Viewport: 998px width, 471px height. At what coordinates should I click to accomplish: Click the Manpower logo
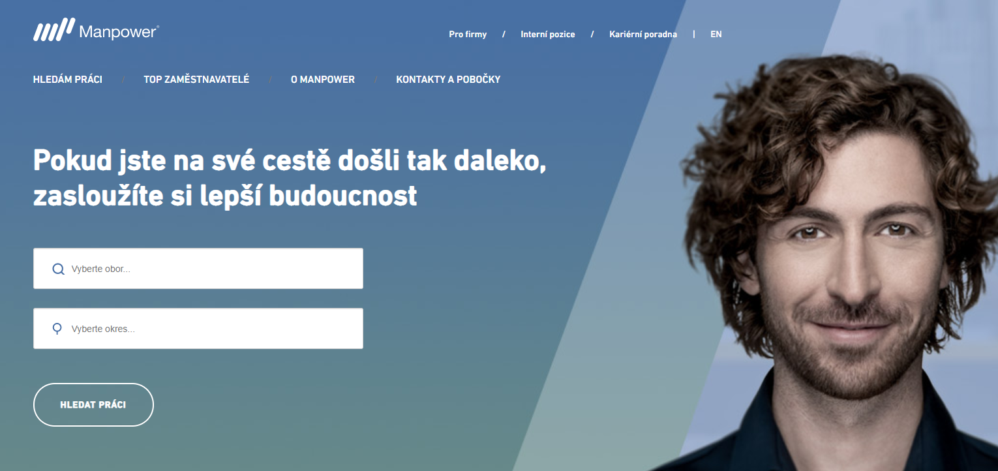click(x=96, y=30)
